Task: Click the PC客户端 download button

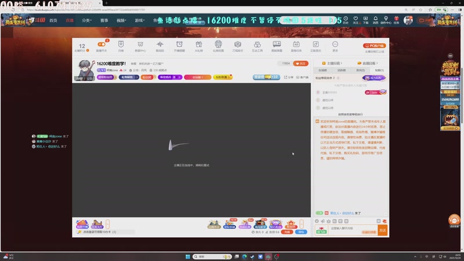Action: pos(374,46)
